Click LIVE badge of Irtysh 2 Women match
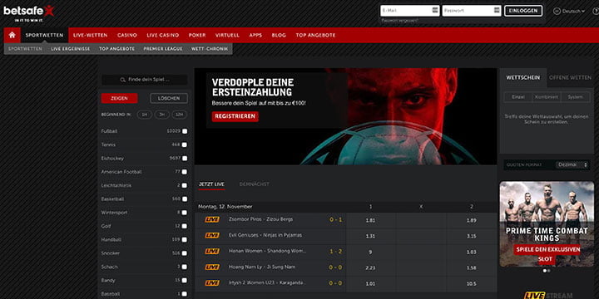 point(212,283)
